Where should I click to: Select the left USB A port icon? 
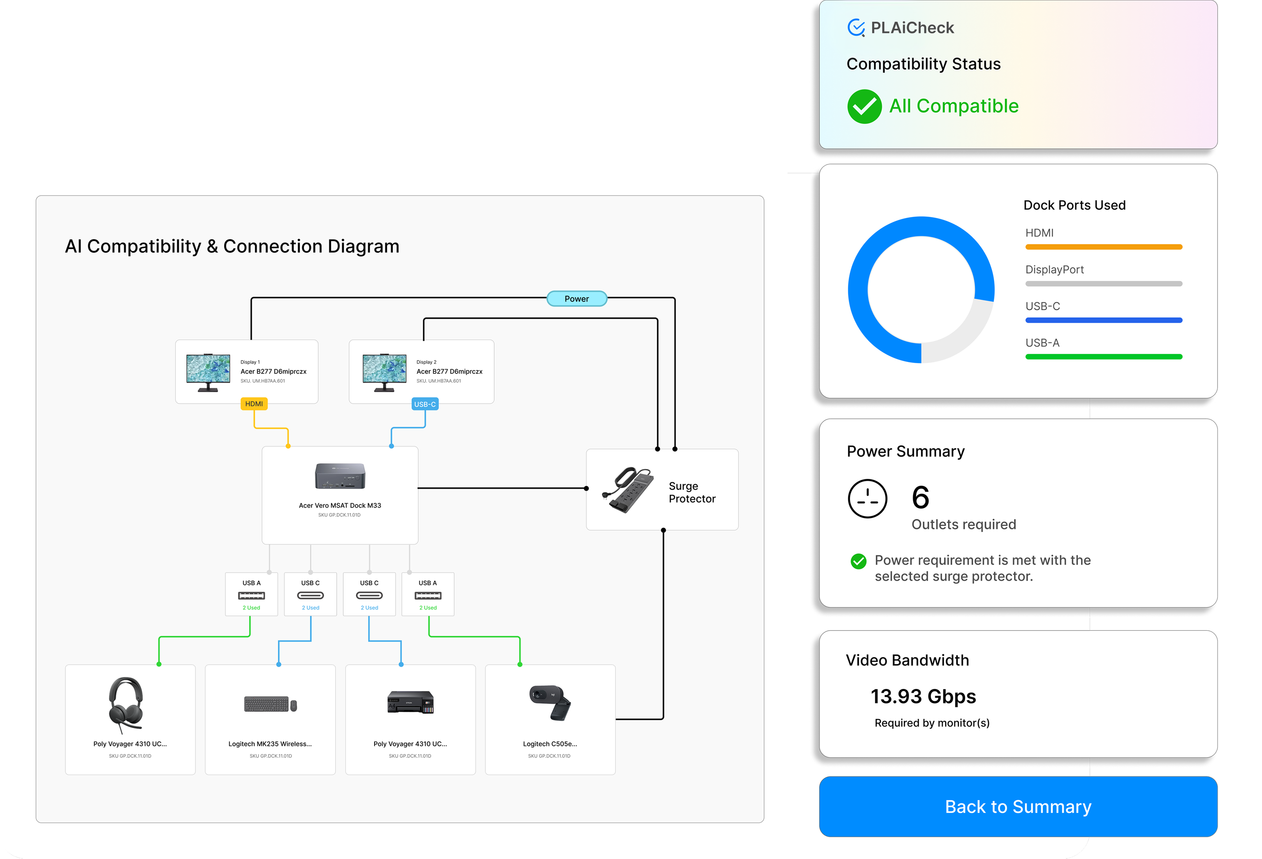251,596
